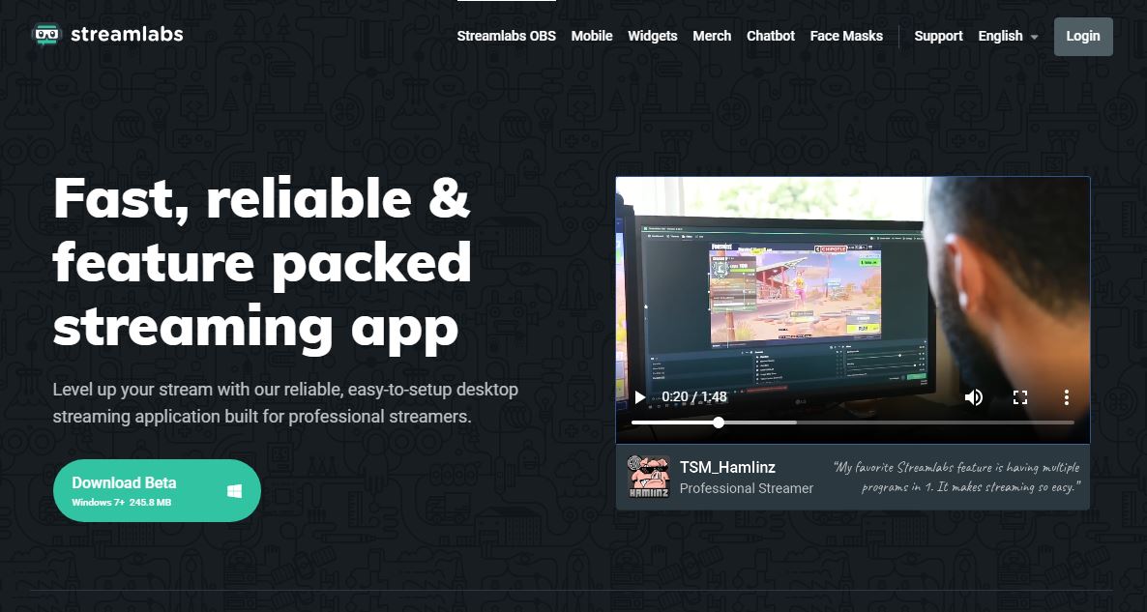
Task: Click the video thumbnail frame
Action: click(853, 310)
